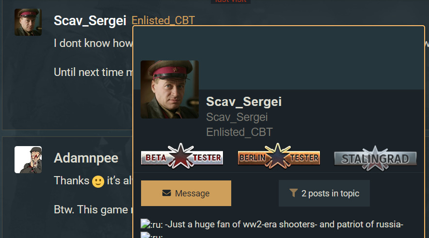Click the envelope icon on Message button
Viewport: 429px width, 238px height.
167,193
